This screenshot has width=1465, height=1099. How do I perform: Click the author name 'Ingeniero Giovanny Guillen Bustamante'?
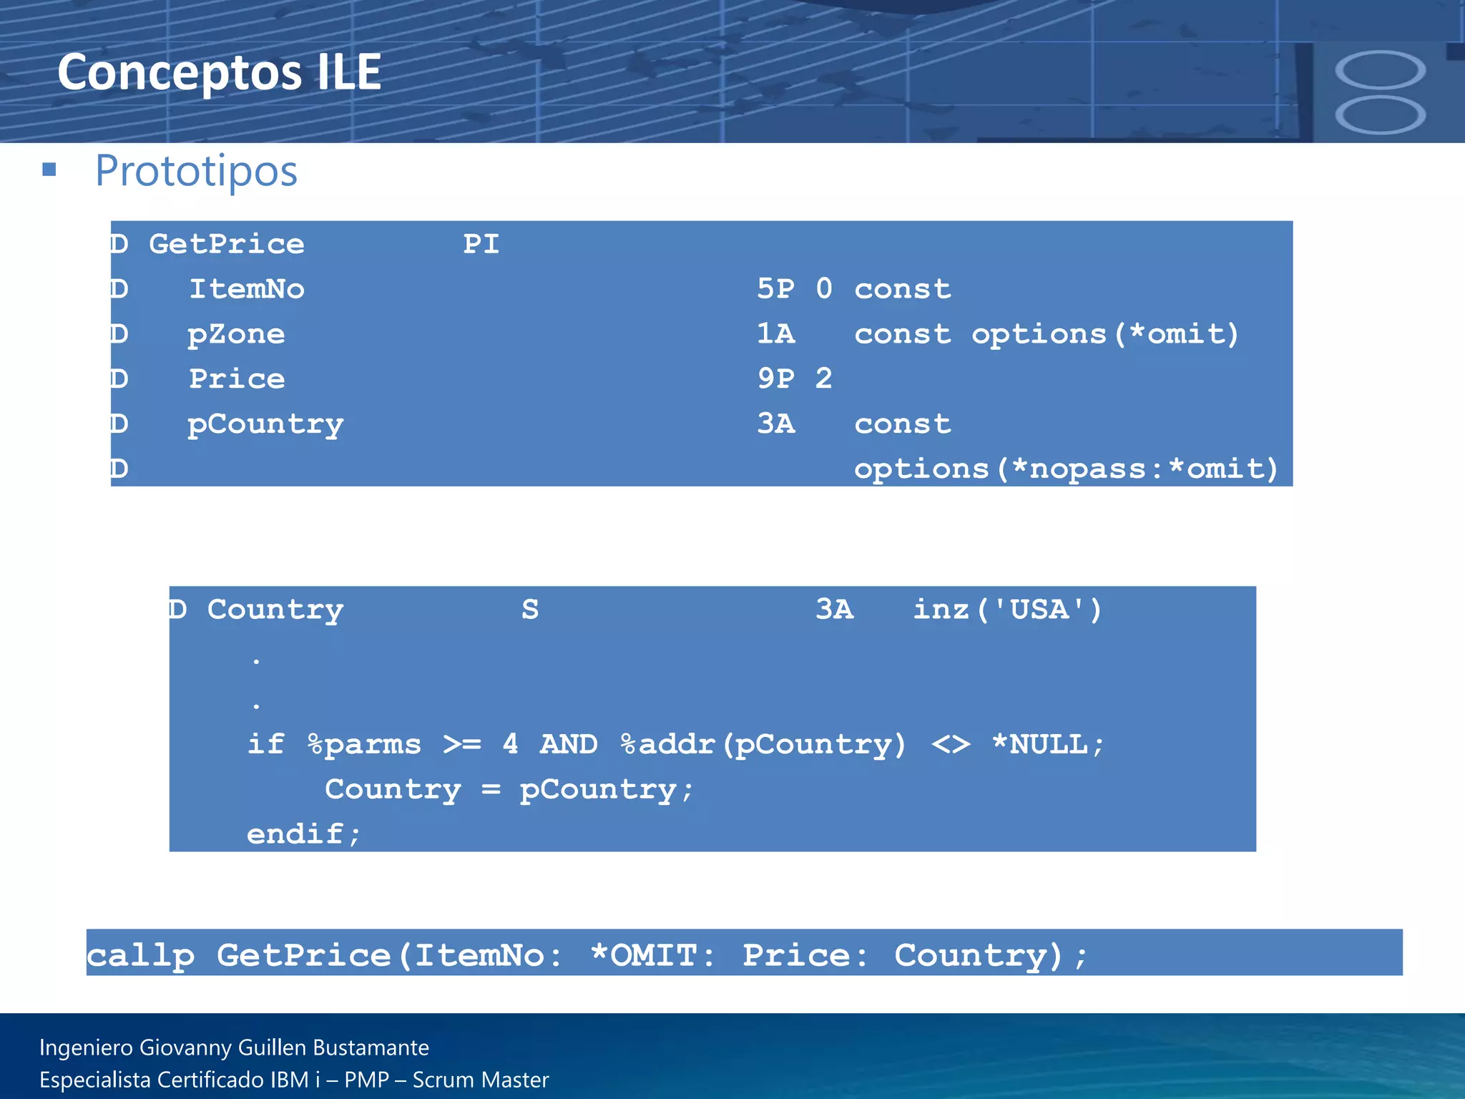[234, 1048]
